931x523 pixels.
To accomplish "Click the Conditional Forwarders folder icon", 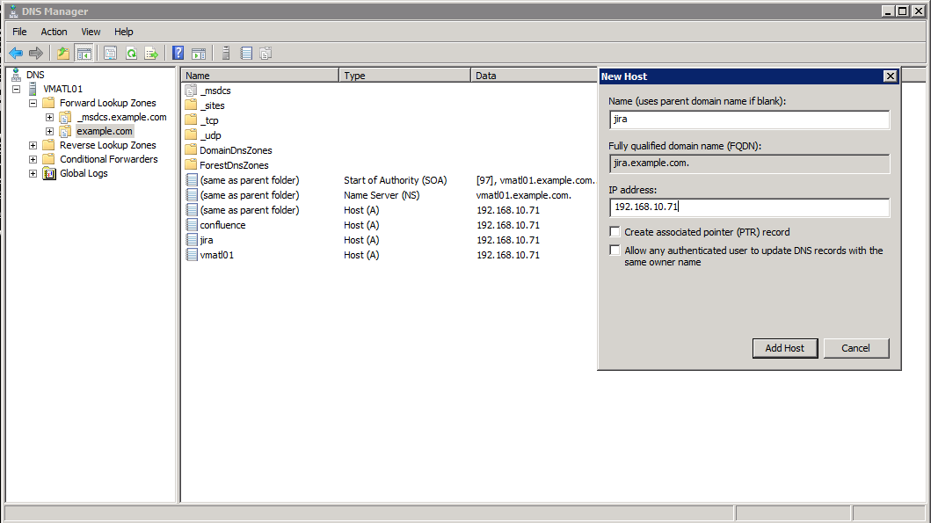I will click(x=49, y=159).
